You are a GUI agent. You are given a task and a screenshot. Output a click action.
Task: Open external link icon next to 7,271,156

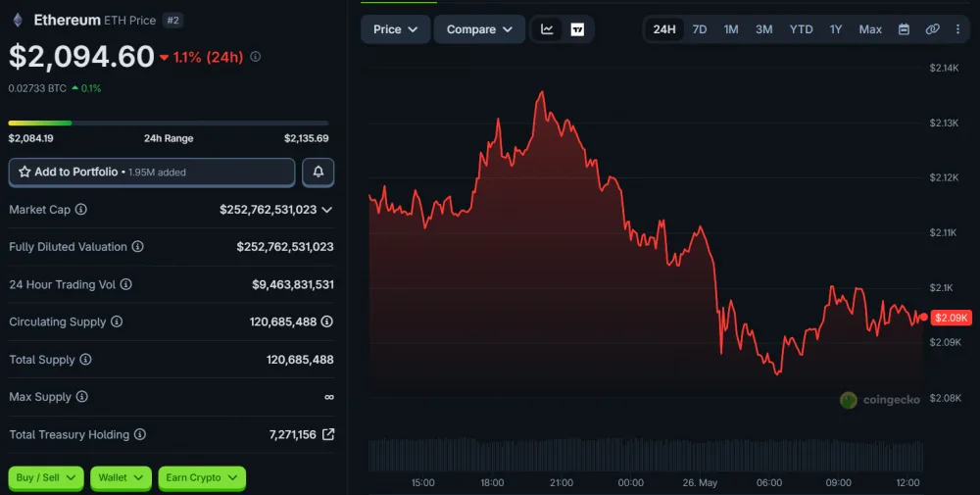pos(328,434)
